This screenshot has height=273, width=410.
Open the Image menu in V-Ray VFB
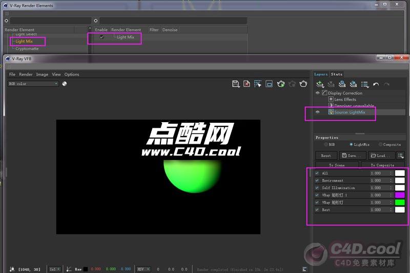point(42,74)
